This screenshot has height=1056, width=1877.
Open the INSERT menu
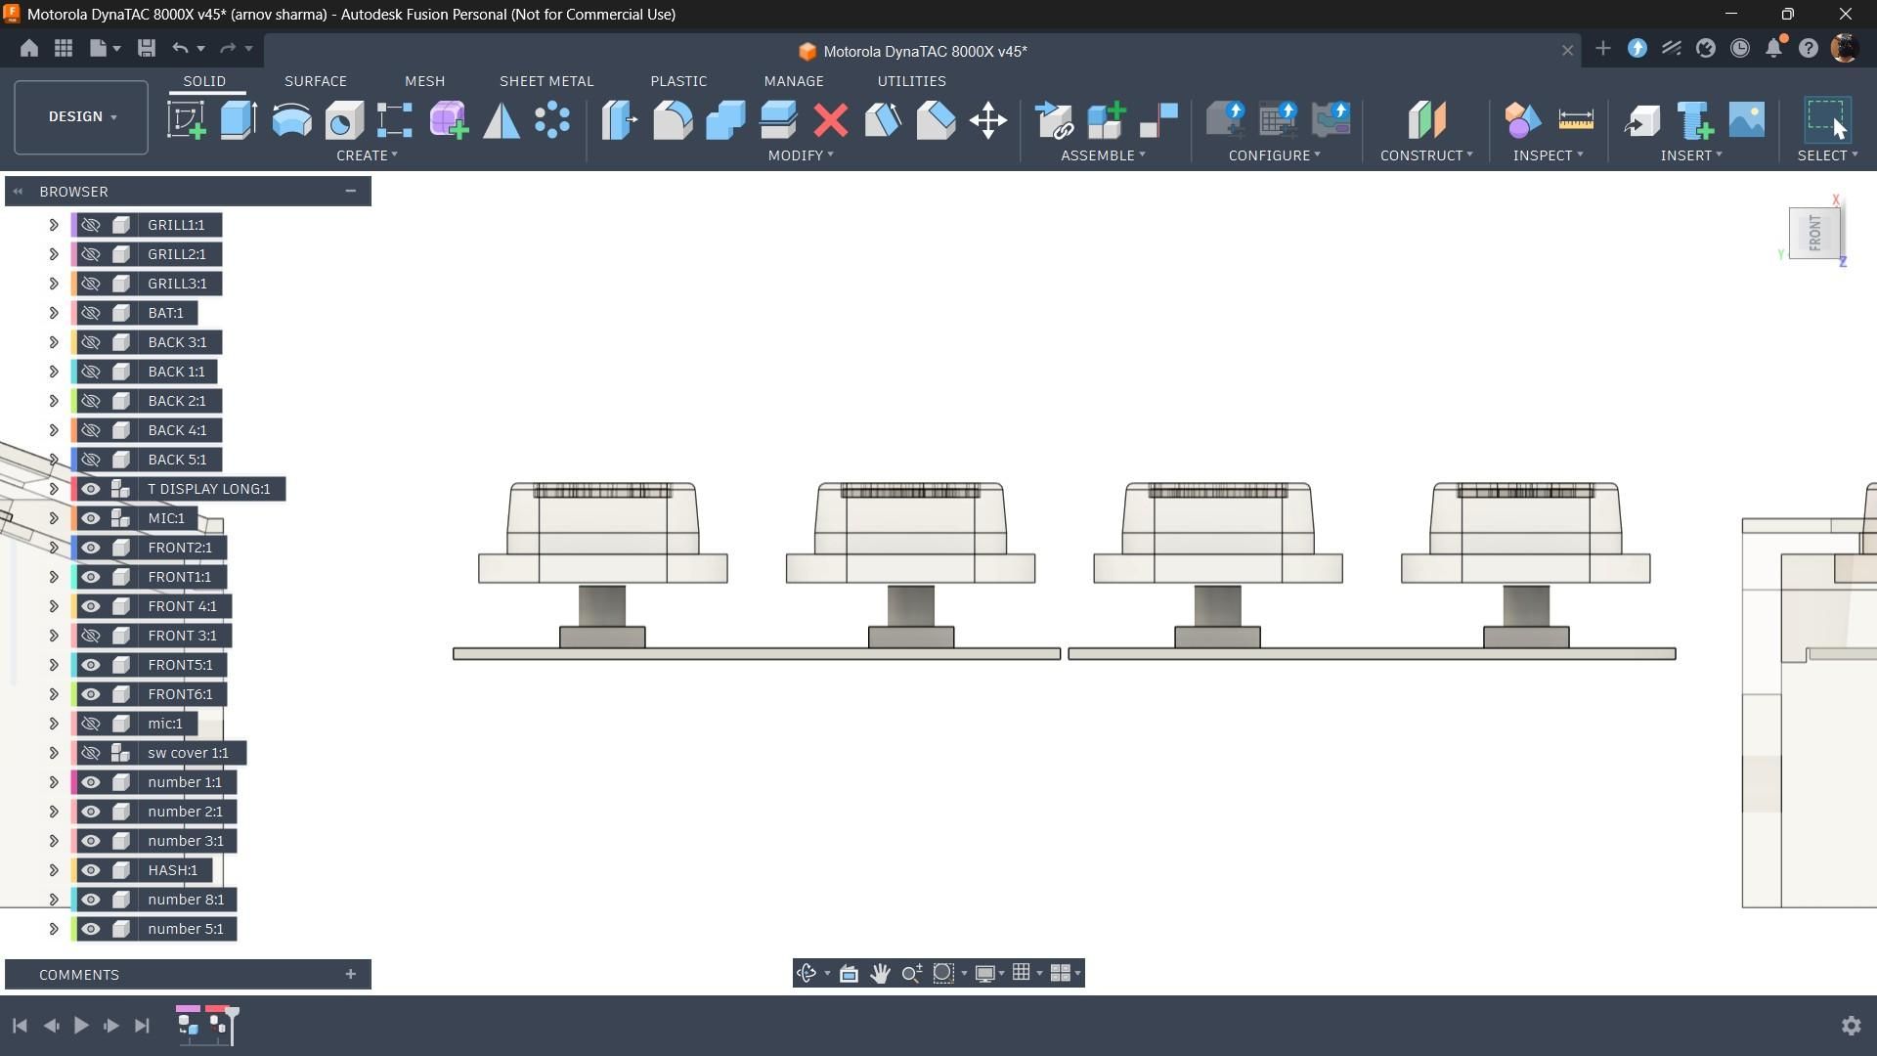1691,155
